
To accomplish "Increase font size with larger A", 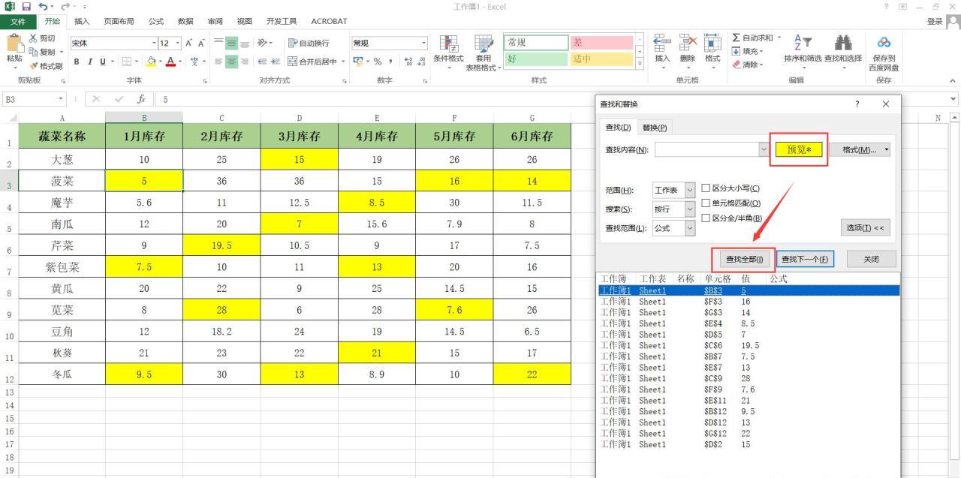I will (188, 44).
